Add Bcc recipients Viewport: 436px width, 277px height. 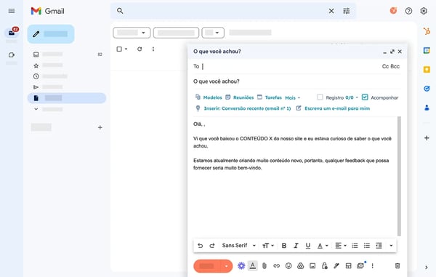click(395, 66)
